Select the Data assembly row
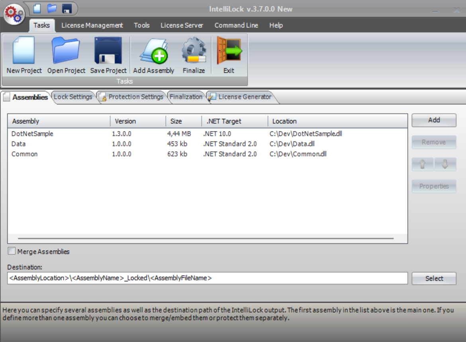The image size is (466, 342). tap(208, 144)
